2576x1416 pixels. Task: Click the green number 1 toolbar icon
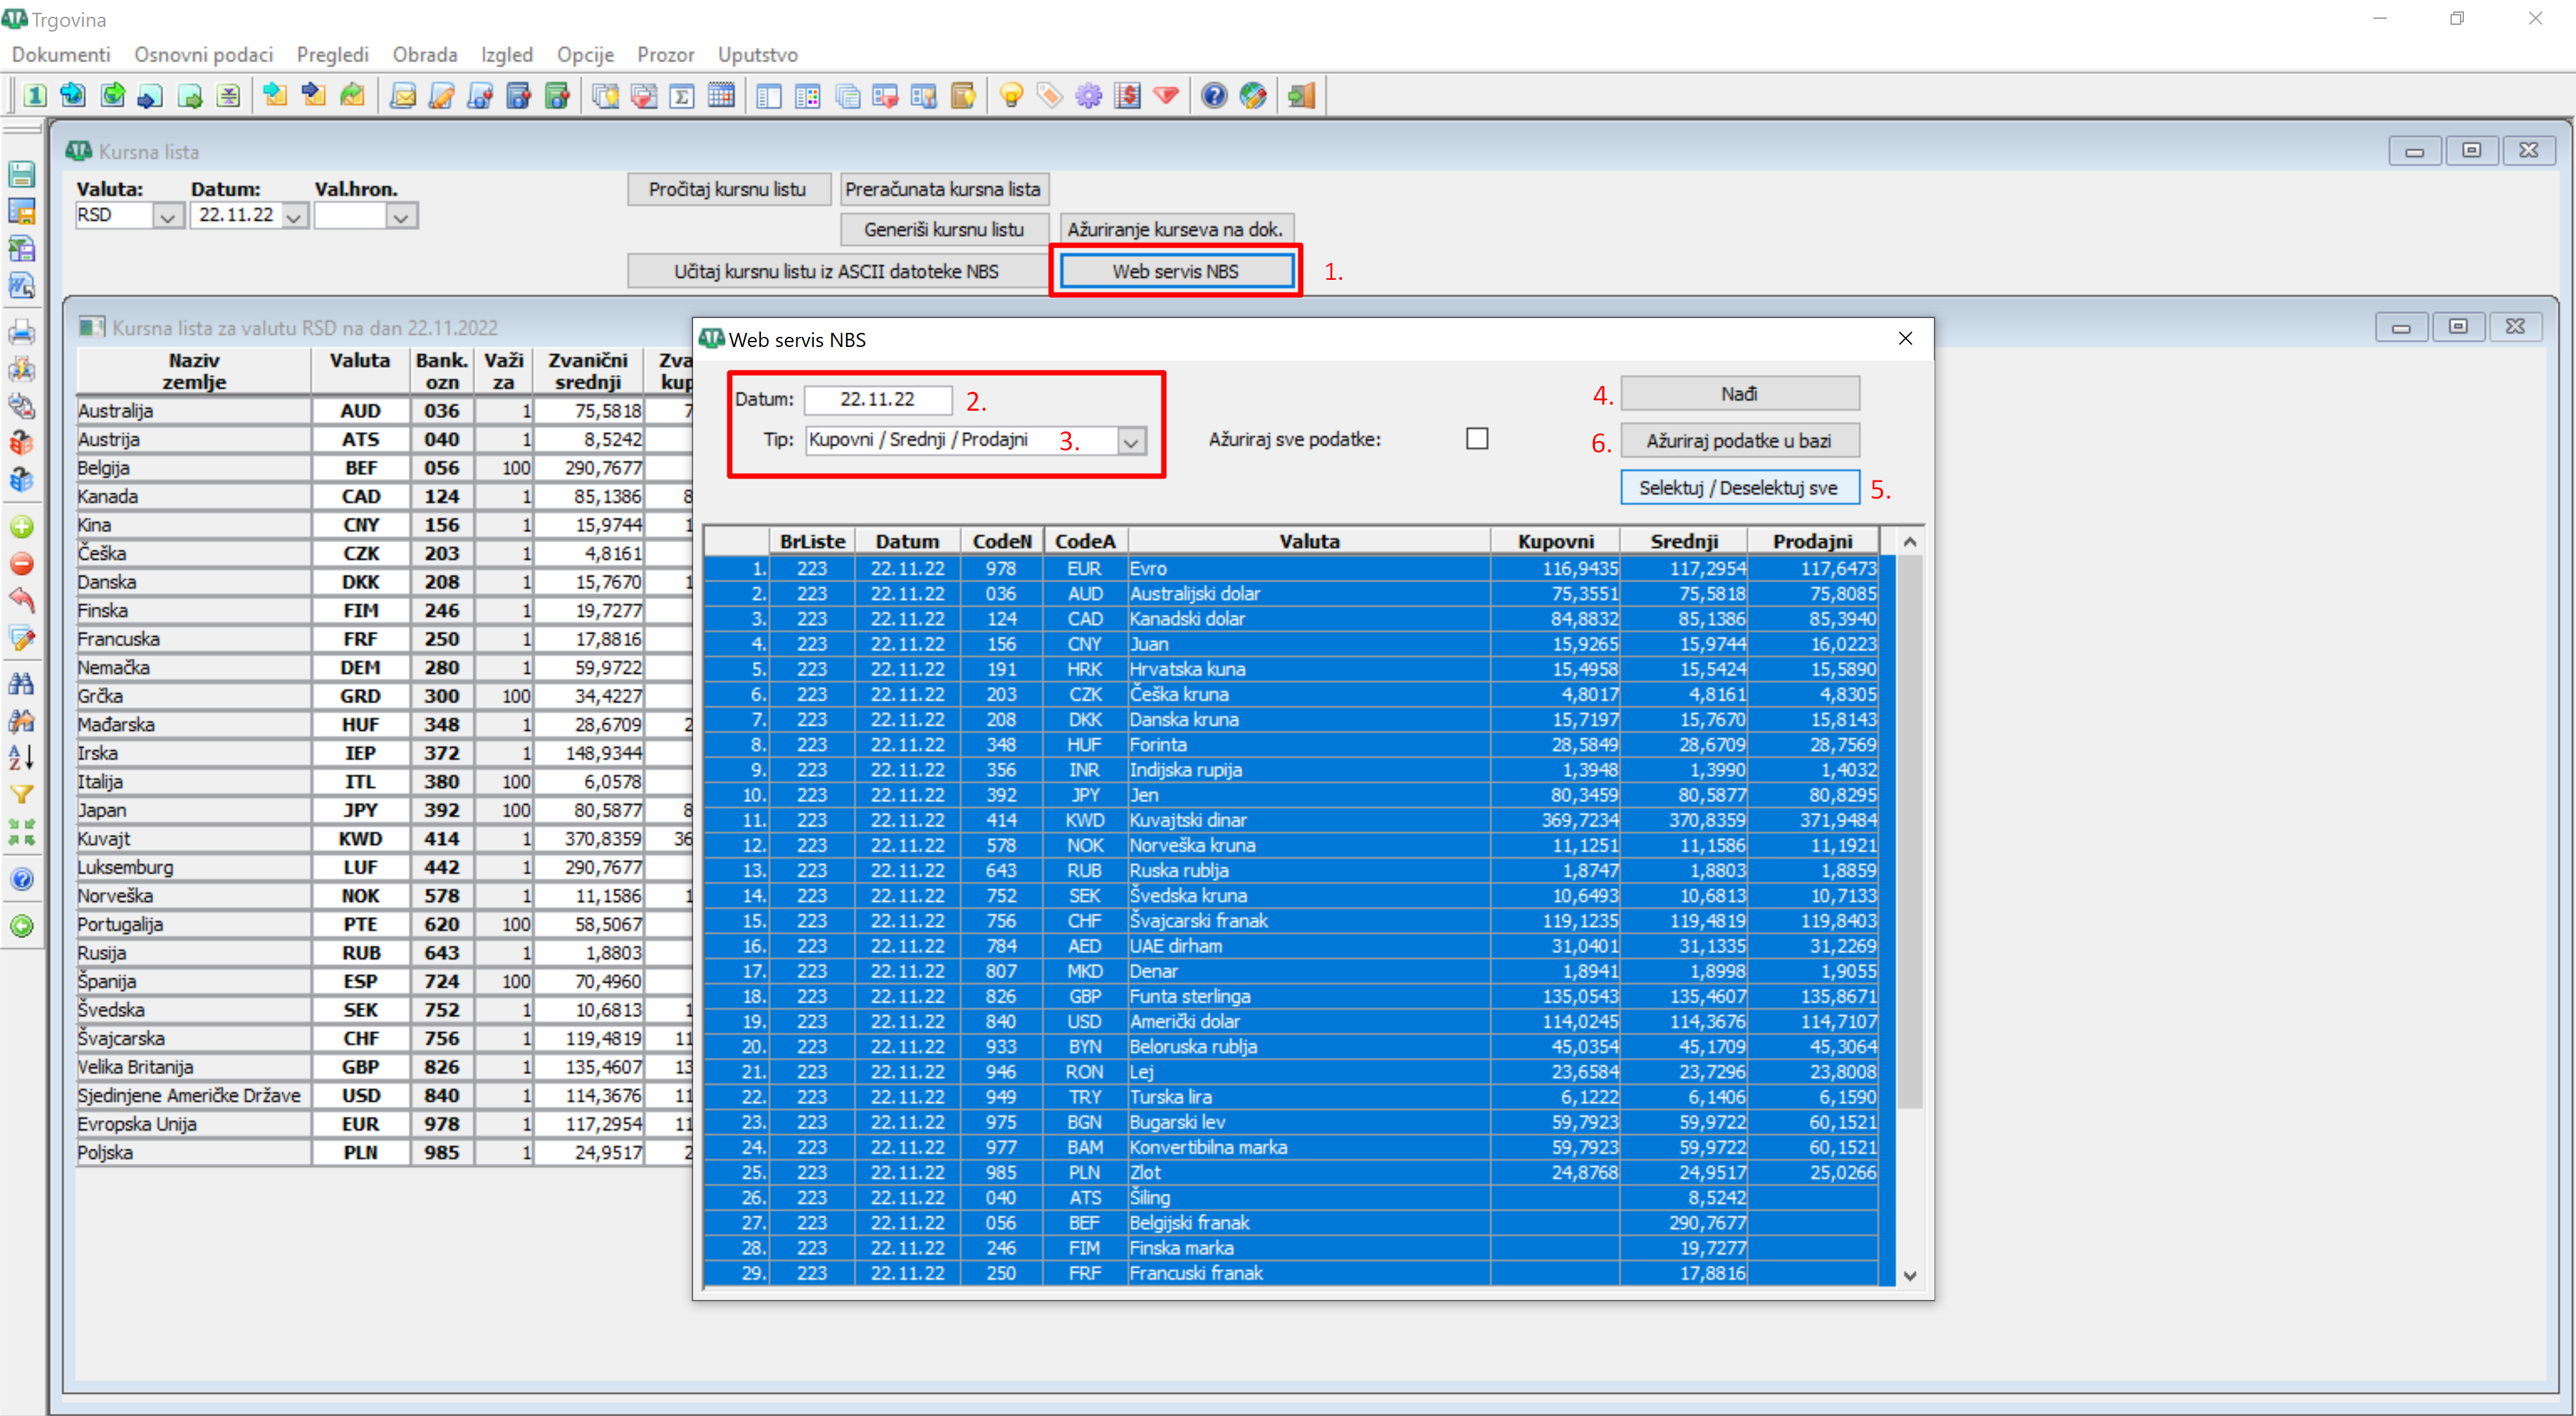35,96
